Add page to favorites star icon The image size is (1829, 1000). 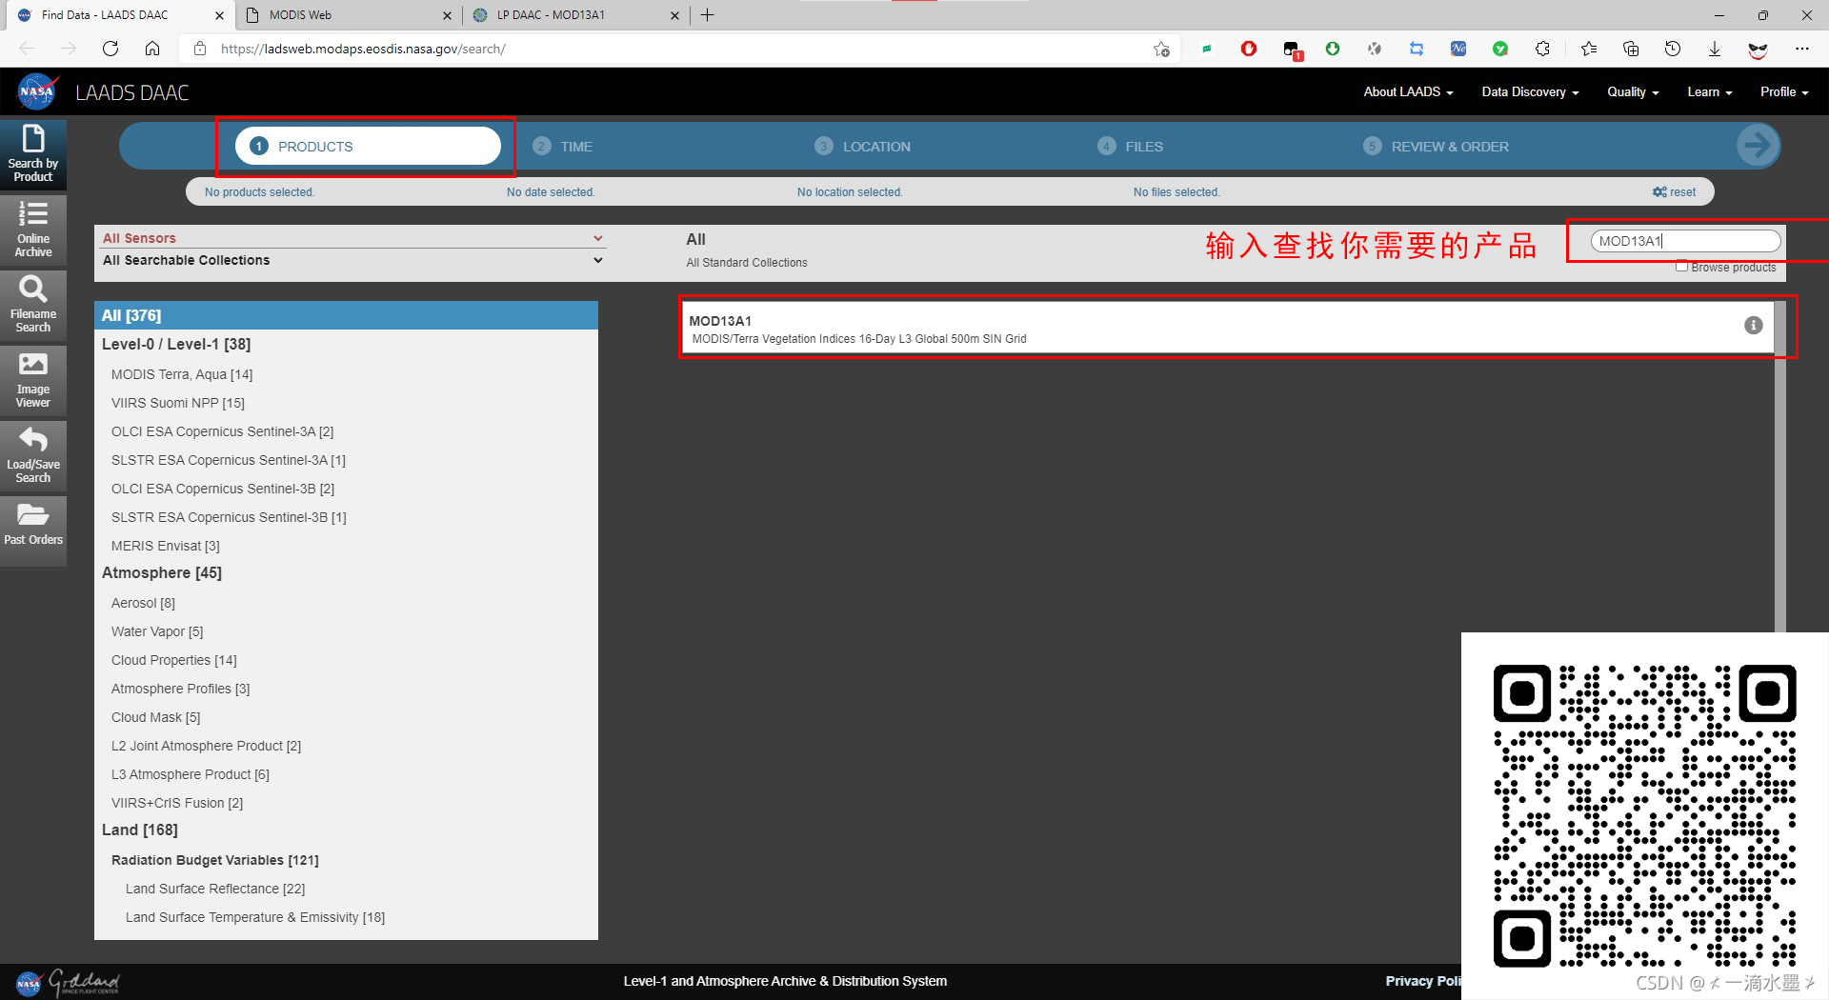click(x=1161, y=49)
